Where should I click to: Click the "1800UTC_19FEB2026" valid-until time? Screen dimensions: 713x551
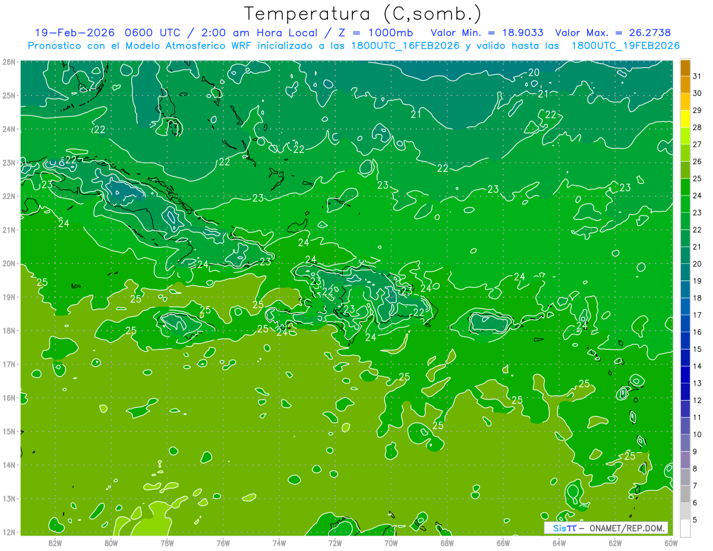click(x=625, y=46)
